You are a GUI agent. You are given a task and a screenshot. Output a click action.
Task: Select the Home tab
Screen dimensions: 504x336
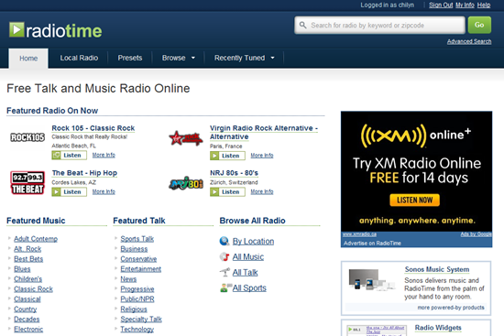pyautogui.click(x=28, y=59)
